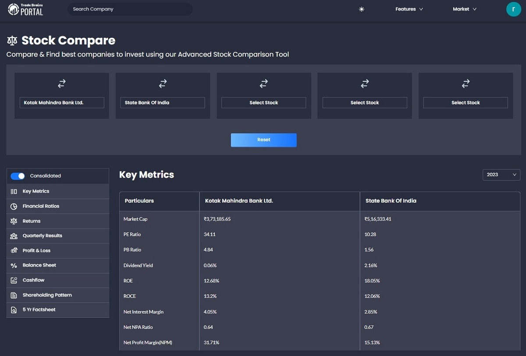Click the Cashflow bar chart icon
526x356 pixels.
[x=14, y=281]
